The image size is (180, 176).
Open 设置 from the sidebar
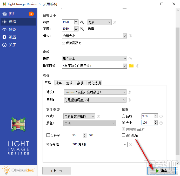(18, 37)
